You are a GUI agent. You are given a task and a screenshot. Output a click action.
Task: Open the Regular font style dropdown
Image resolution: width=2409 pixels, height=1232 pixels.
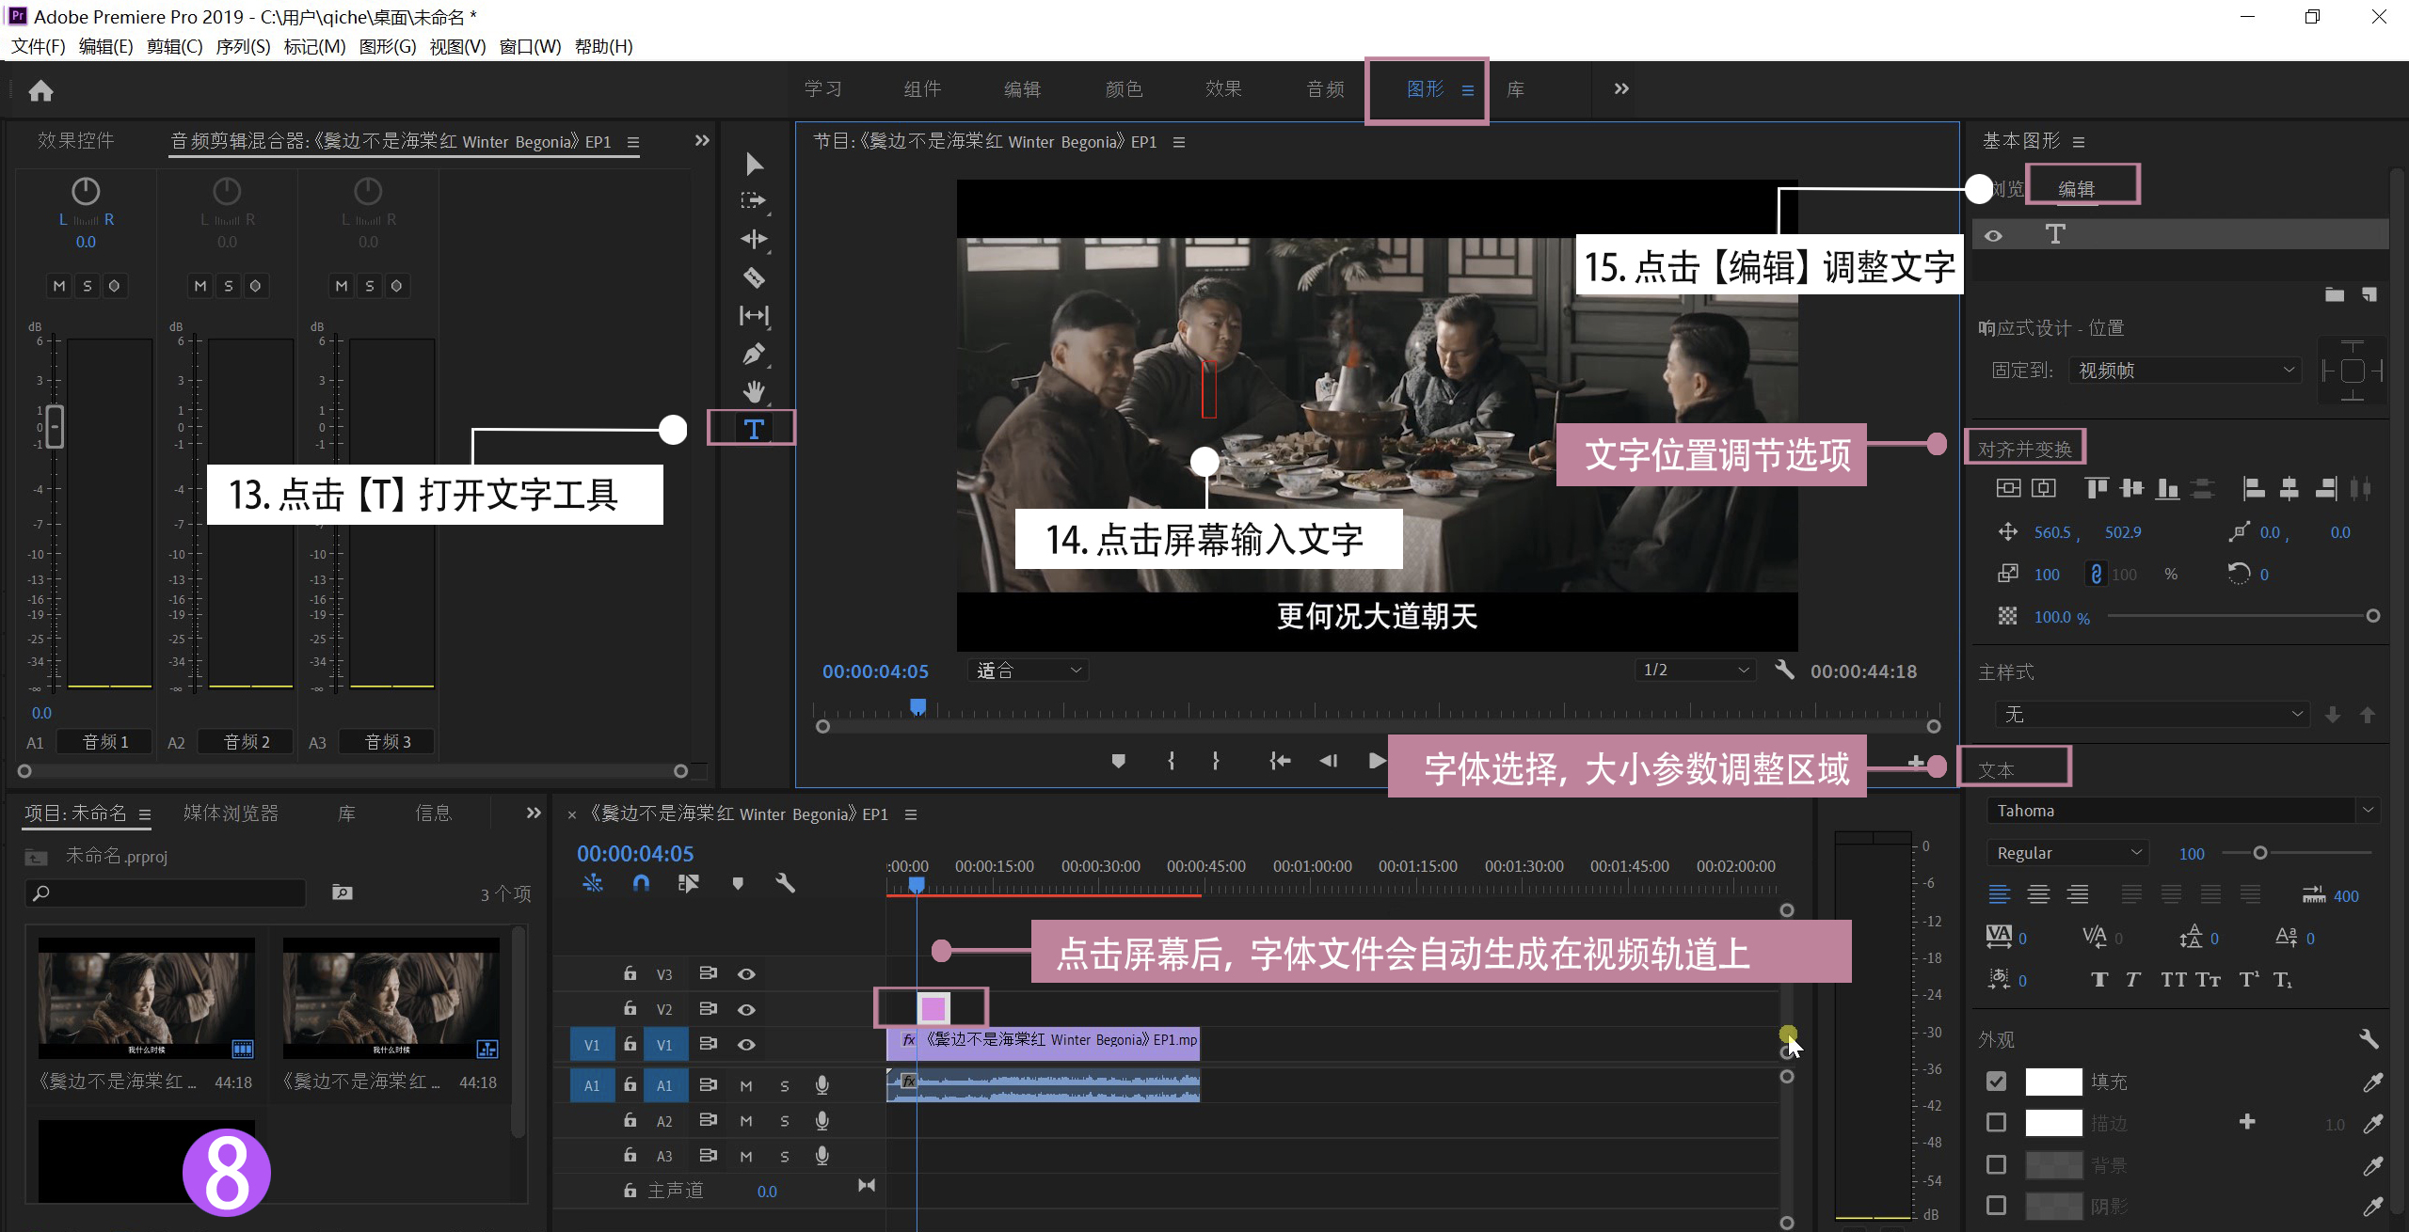coord(2067,853)
